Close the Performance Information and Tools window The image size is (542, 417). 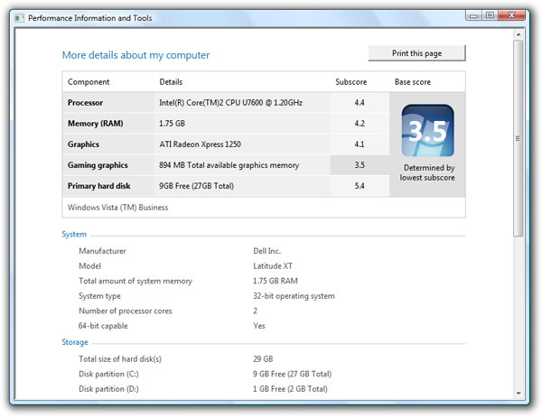(511, 15)
